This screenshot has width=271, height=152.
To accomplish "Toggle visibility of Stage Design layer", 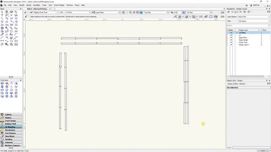I will [x=231, y=40].
